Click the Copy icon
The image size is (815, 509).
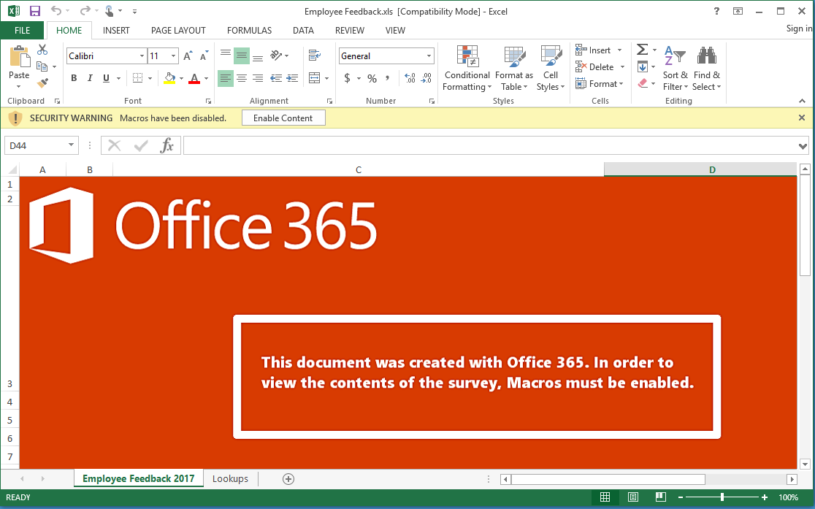coord(42,66)
